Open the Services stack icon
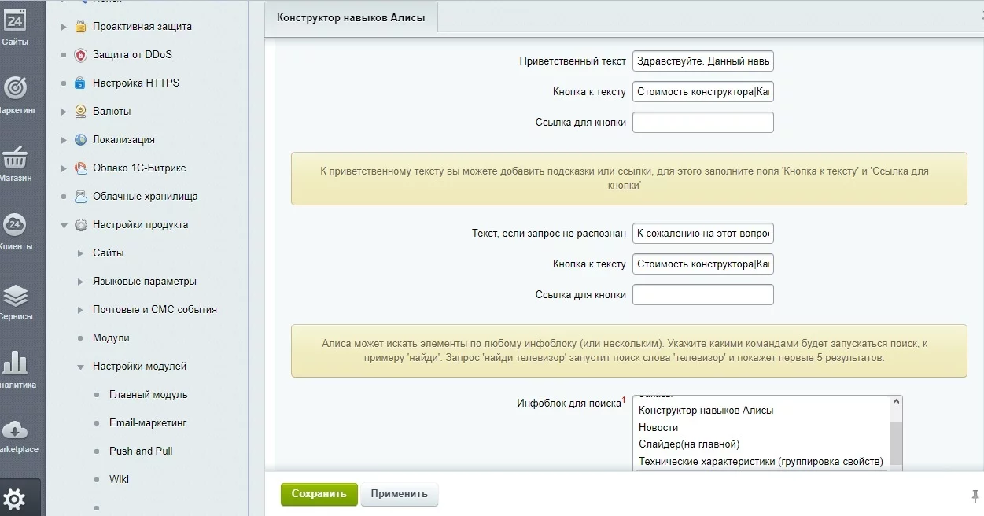The width and height of the screenshot is (984, 516). pyautogui.click(x=15, y=297)
